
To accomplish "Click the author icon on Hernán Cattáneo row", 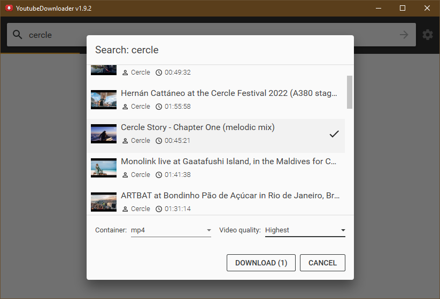I will [x=125, y=107].
